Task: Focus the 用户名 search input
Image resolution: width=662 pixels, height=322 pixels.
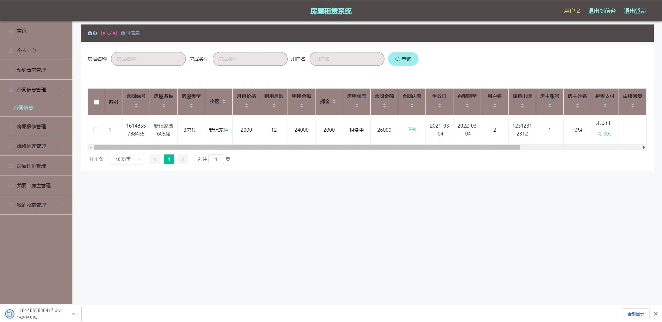Action: click(x=347, y=59)
